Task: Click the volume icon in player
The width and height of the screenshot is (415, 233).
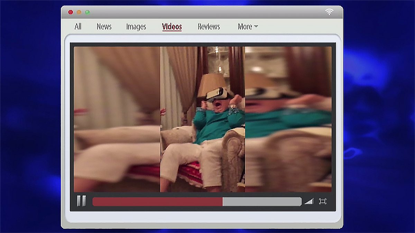Action: coord(308,201)
